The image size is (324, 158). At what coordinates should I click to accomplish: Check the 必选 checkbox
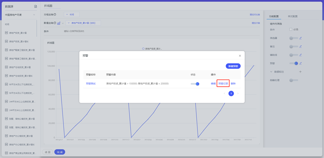click(291, 29)
